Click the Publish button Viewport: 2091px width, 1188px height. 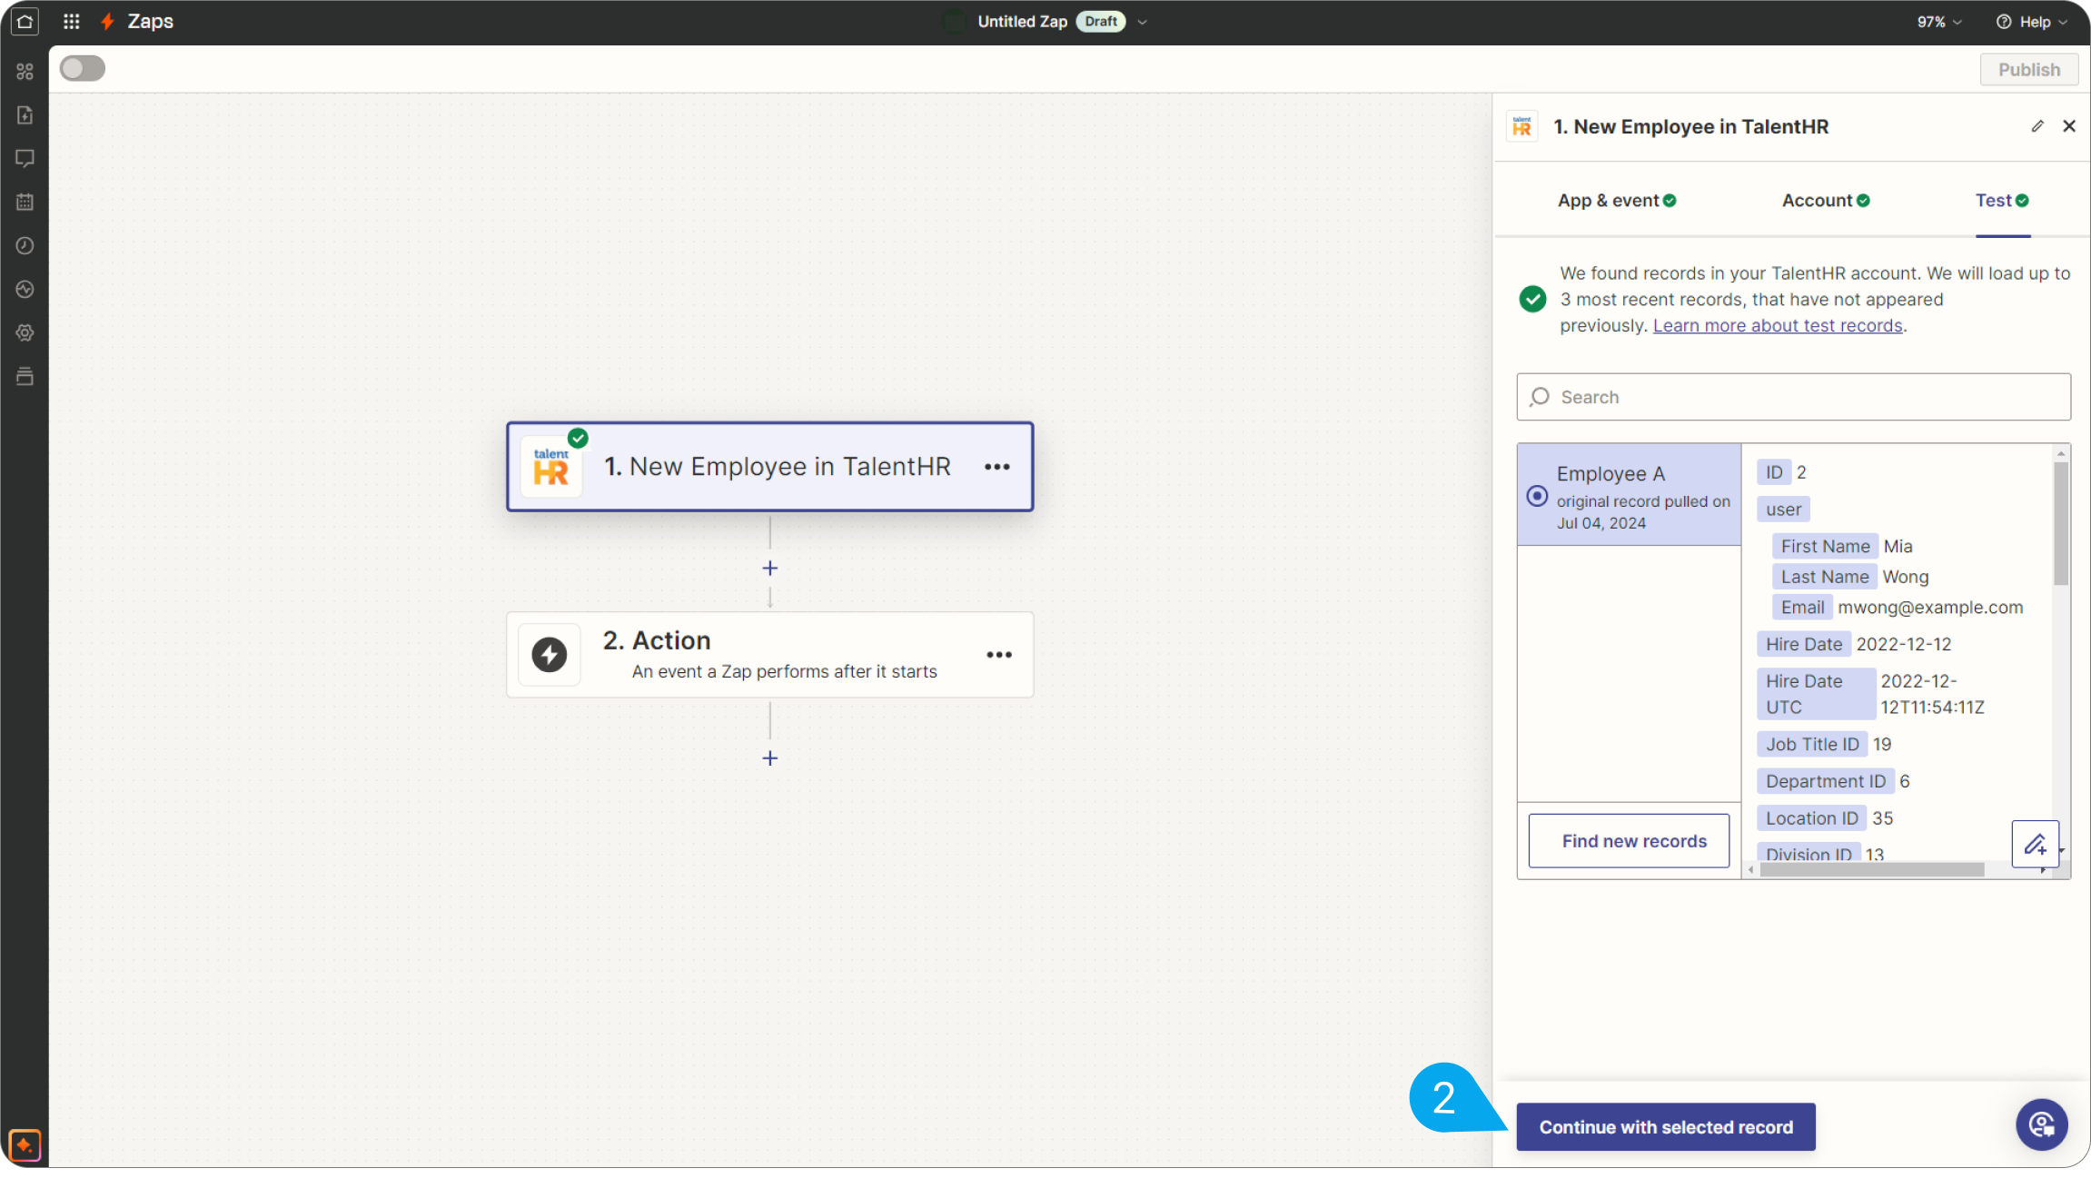click(x=2028, y=70)
